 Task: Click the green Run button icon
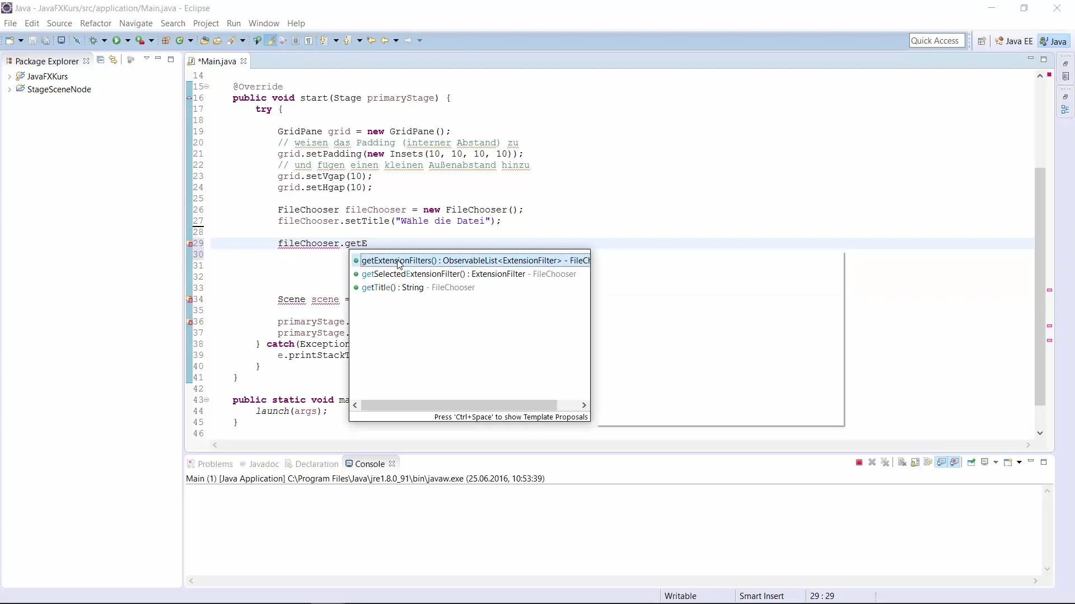point(116,40)
